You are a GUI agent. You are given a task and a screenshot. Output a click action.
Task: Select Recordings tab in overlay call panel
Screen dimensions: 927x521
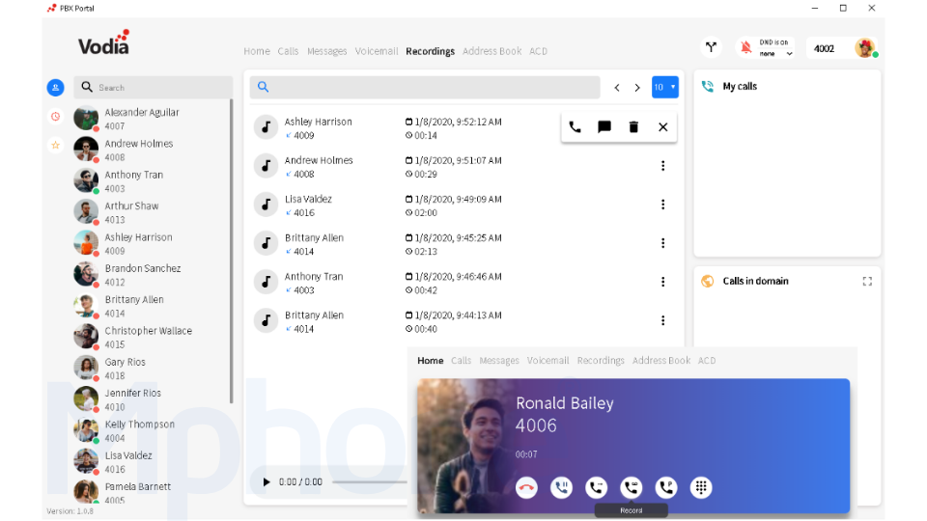[x=601, y=360]
